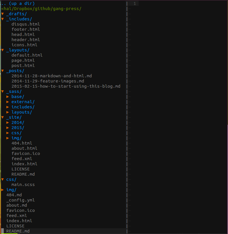
Task: Open about.md
Action: tap(17, 205)
